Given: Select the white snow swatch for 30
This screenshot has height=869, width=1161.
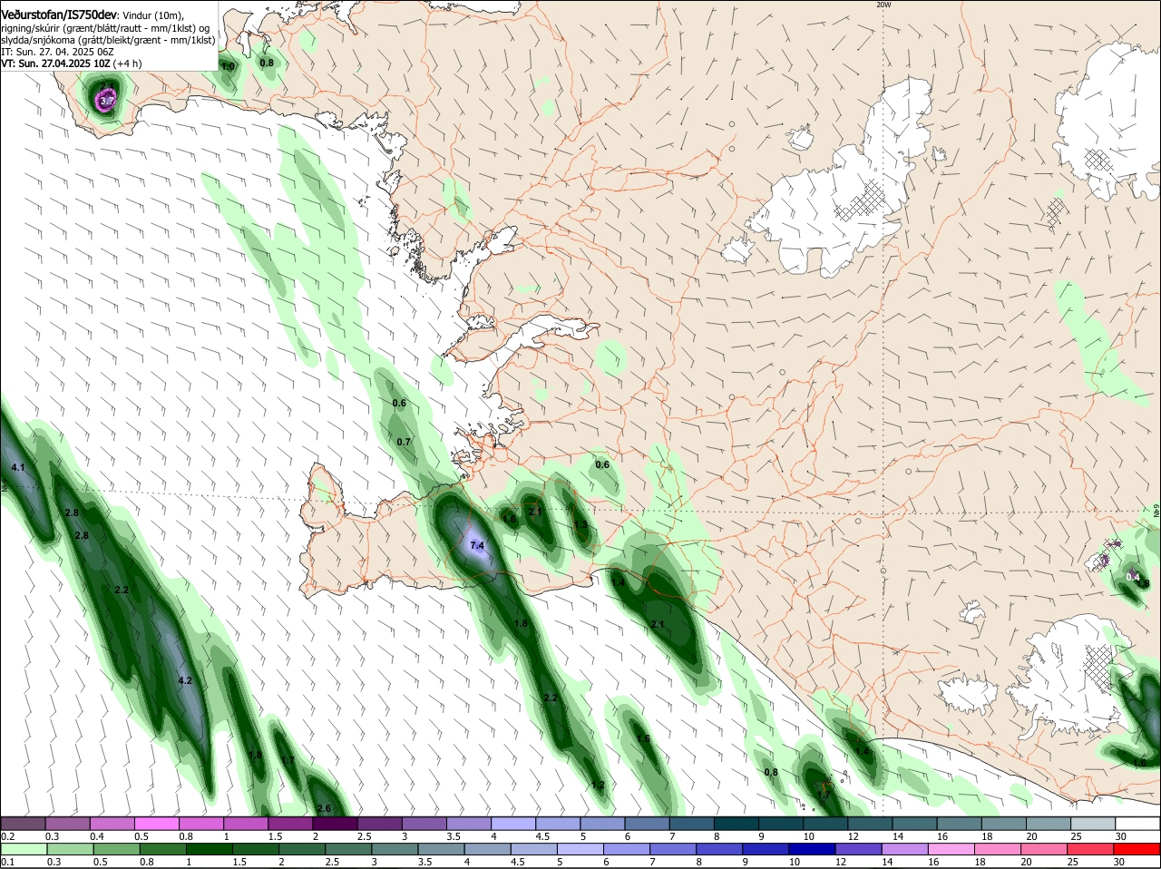Looking at the screenshot, I should coord(1137,824).
